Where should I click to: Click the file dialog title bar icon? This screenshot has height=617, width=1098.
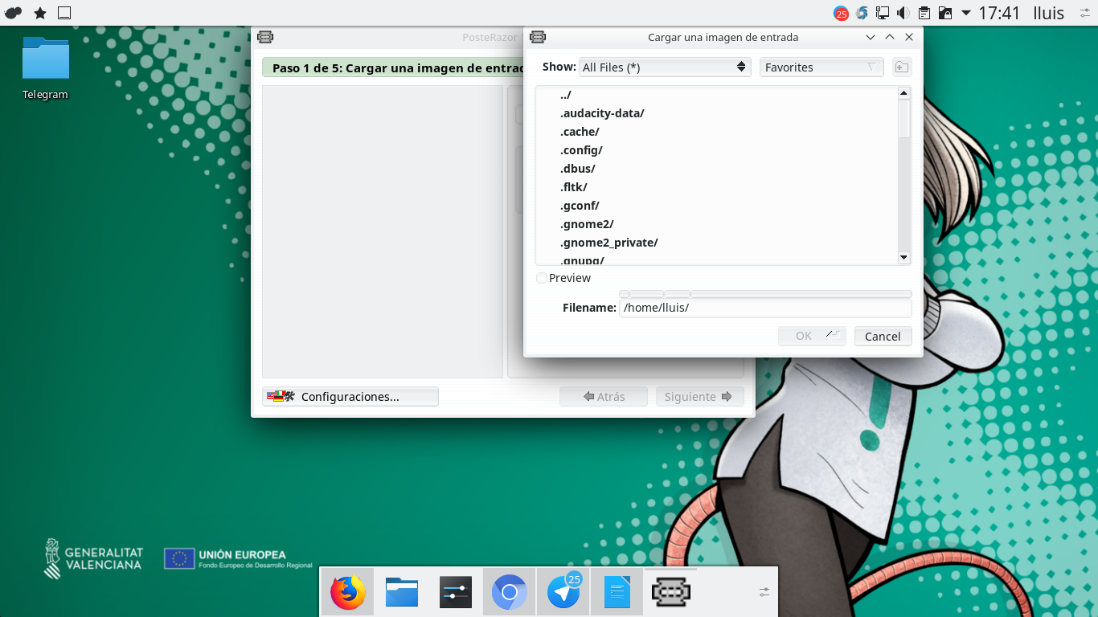pyautogui.click(x=539, y=37)
